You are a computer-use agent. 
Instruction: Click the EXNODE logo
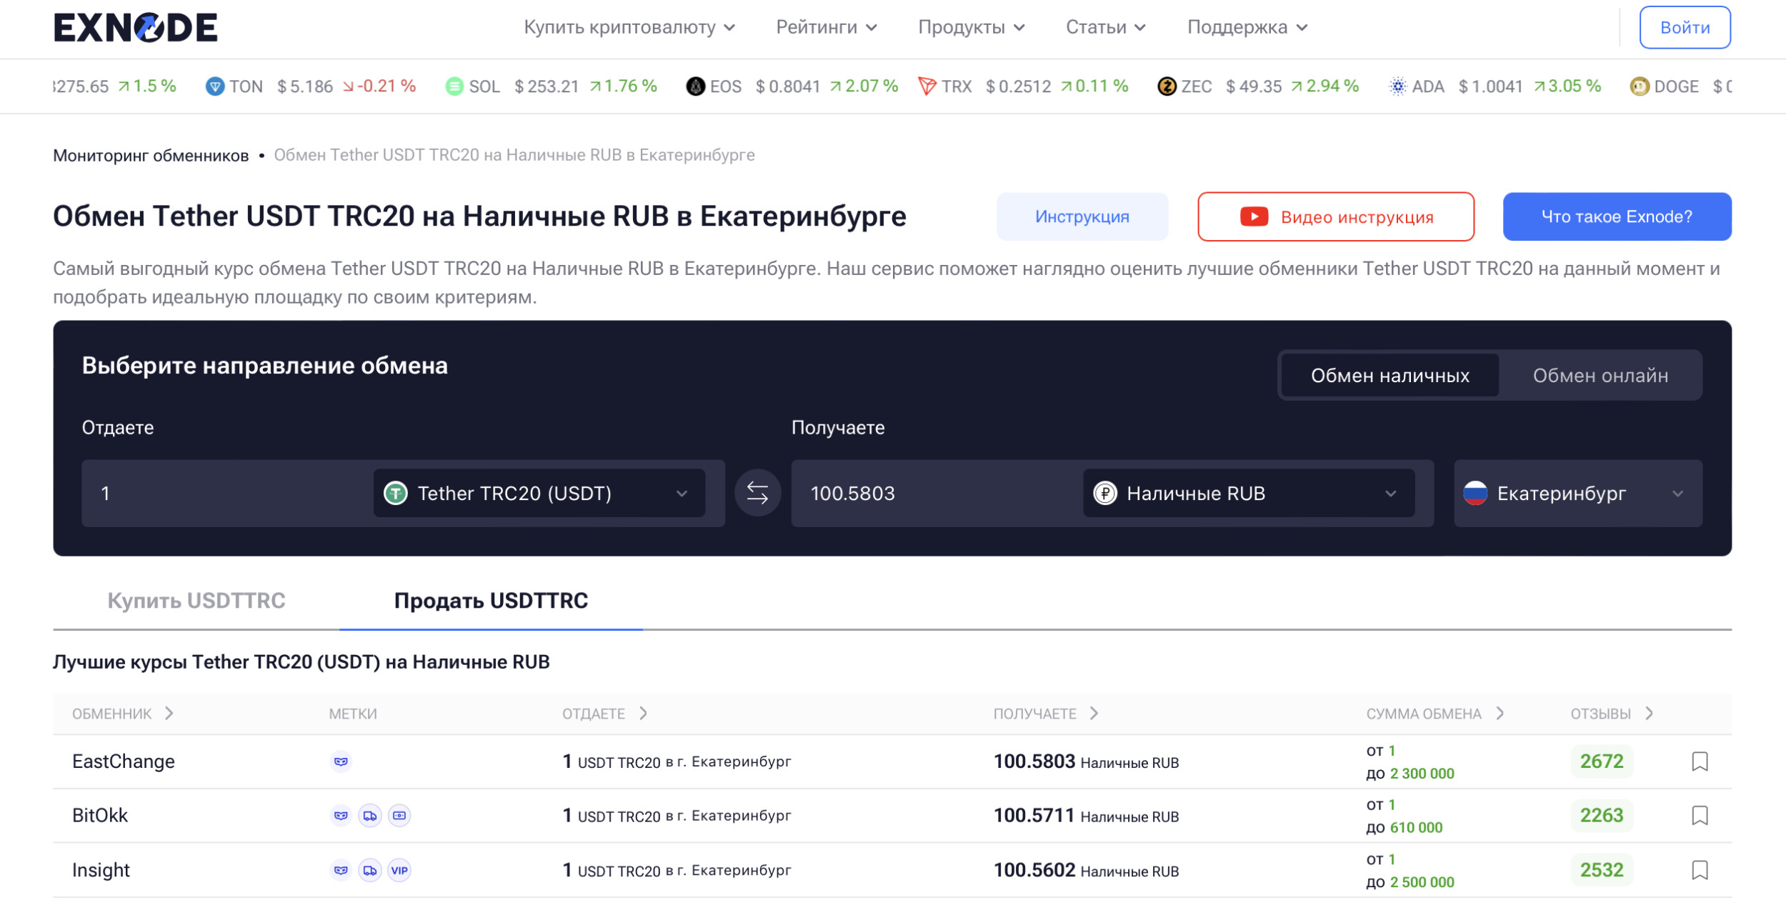135,28
